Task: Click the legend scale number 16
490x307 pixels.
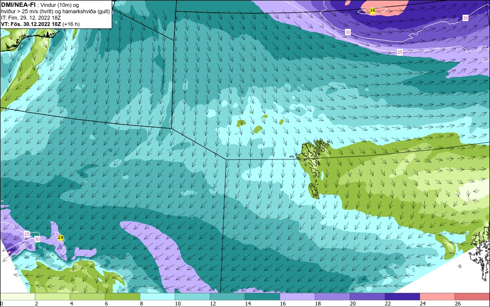Action: point(283,304)
